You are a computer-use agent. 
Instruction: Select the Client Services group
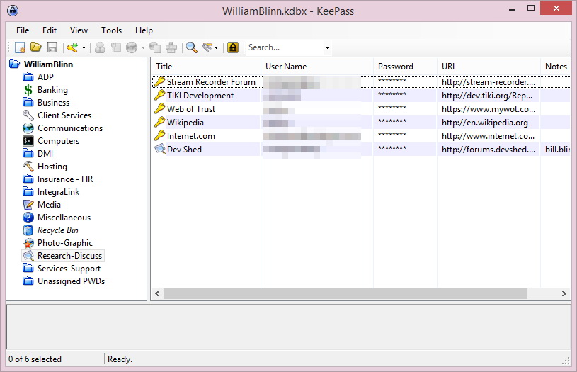pyautogui.click(x=64, y=115)
